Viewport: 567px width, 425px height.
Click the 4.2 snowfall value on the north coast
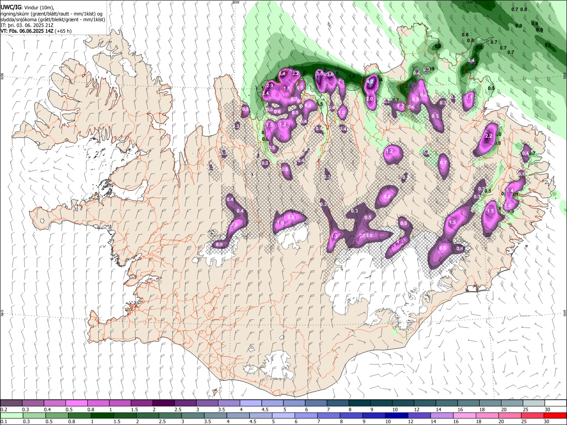click(x=371, y=81)
